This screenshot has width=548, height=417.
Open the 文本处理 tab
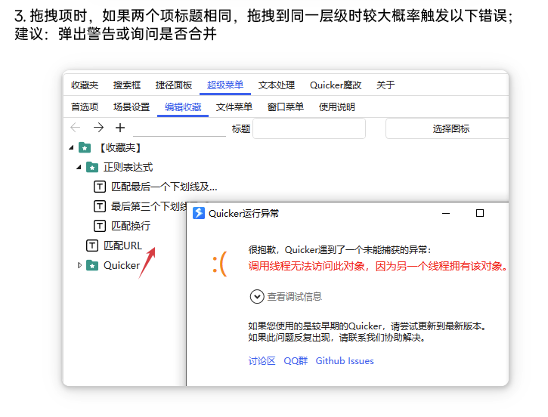277,85
